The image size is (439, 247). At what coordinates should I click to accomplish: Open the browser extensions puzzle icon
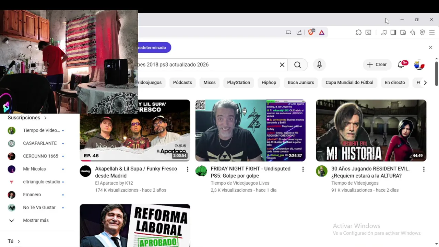click(x=359, y=32)
